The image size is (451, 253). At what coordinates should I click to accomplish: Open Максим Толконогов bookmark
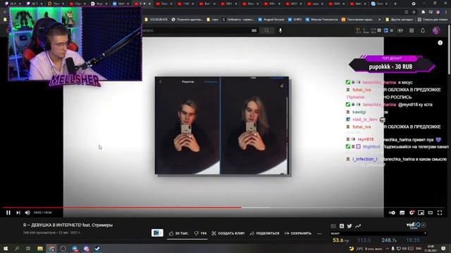(x=321, y=20)
